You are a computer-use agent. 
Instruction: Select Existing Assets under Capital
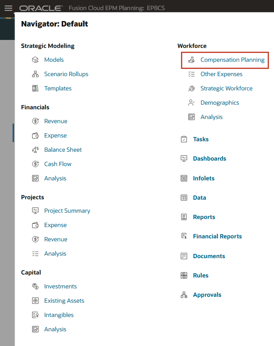click(64, 301)
